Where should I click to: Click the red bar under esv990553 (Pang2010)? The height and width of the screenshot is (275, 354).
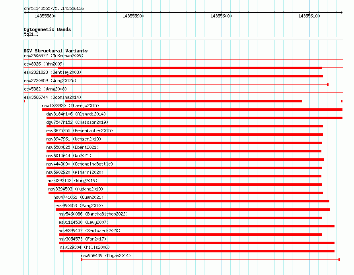click(x=193, y=210)
